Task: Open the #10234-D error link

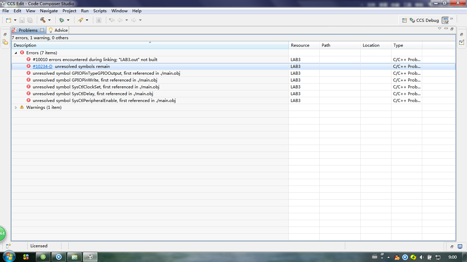Action: [x=42, y=67]
